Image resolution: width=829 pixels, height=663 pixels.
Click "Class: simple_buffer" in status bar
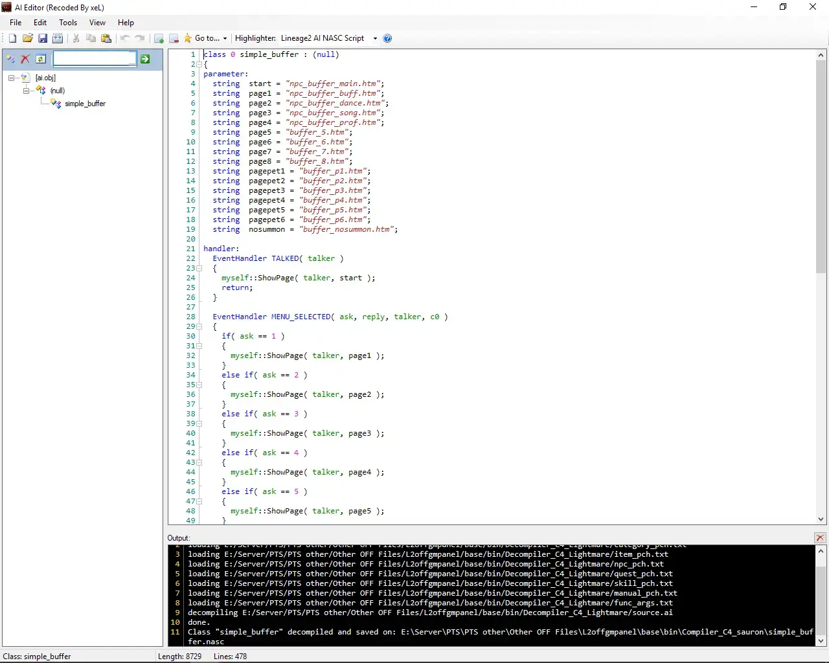(x=37, y=657)
